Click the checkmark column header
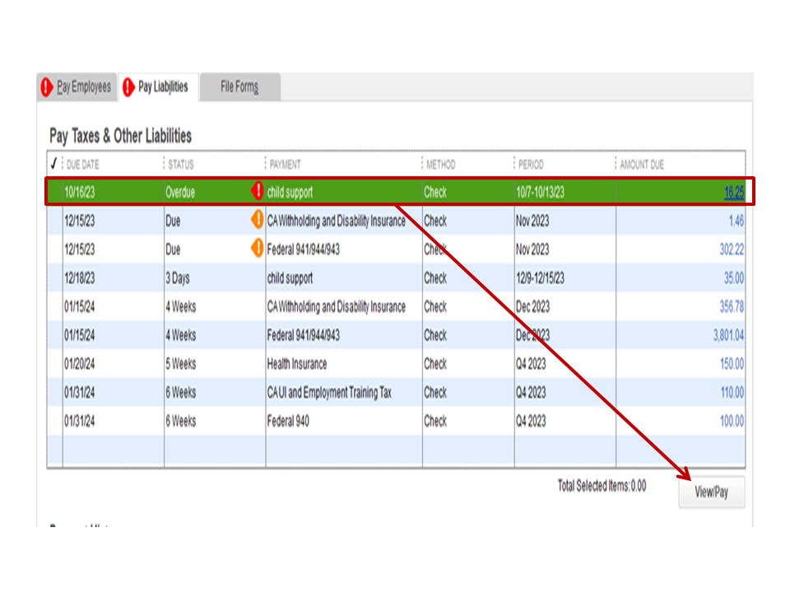The width and height of the screenshot is (790, 593). coord(54,163)
